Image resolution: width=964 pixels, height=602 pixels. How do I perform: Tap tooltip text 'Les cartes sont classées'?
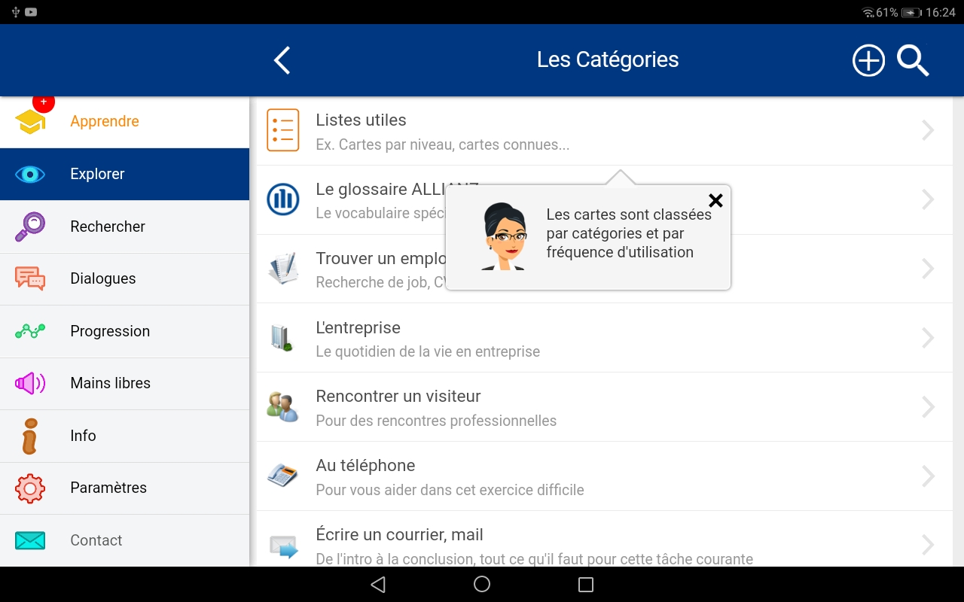click(629, 214)
